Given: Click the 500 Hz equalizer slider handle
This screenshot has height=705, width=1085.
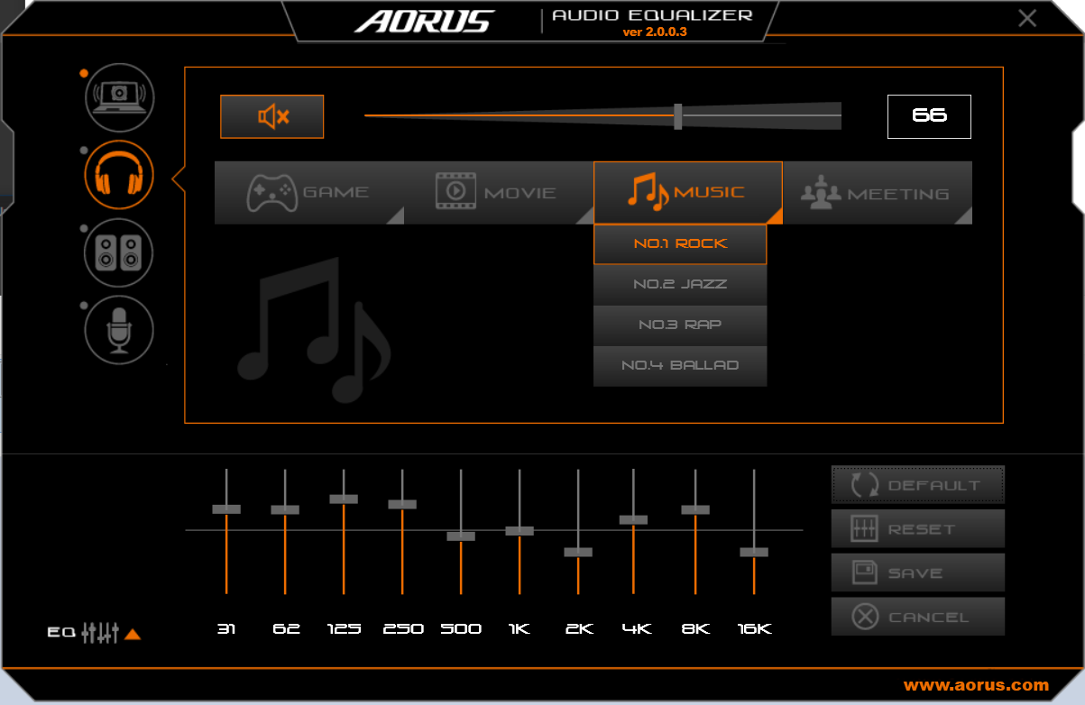Looking at the screenshot, I should [x=461, y=536].
